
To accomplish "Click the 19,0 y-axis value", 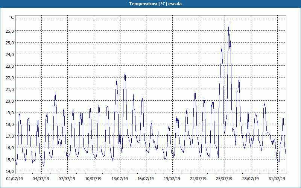I will pyautogui.click(x=10, y=113).
